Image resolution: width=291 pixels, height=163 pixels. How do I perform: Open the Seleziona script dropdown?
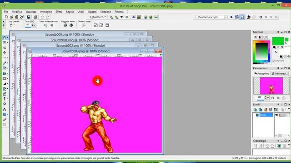click(226, 17)
